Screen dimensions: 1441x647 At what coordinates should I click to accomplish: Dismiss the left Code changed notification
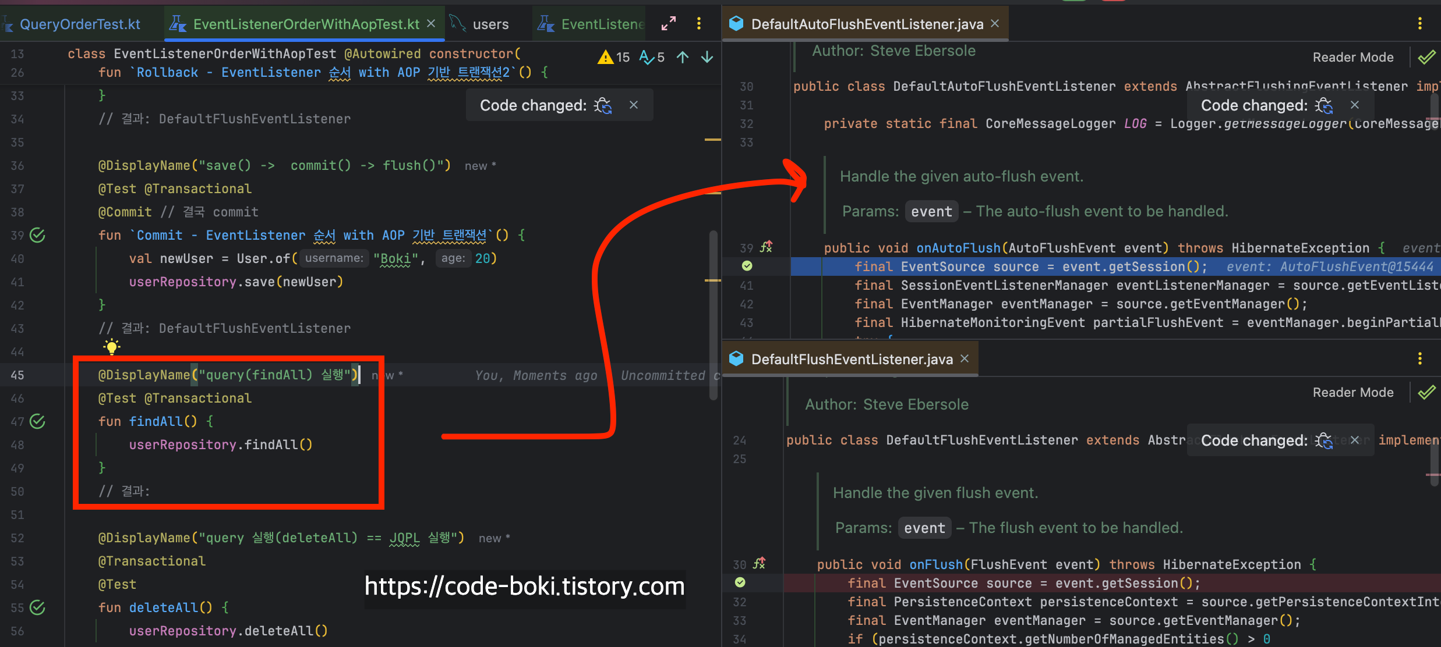[x=634, y=105]
